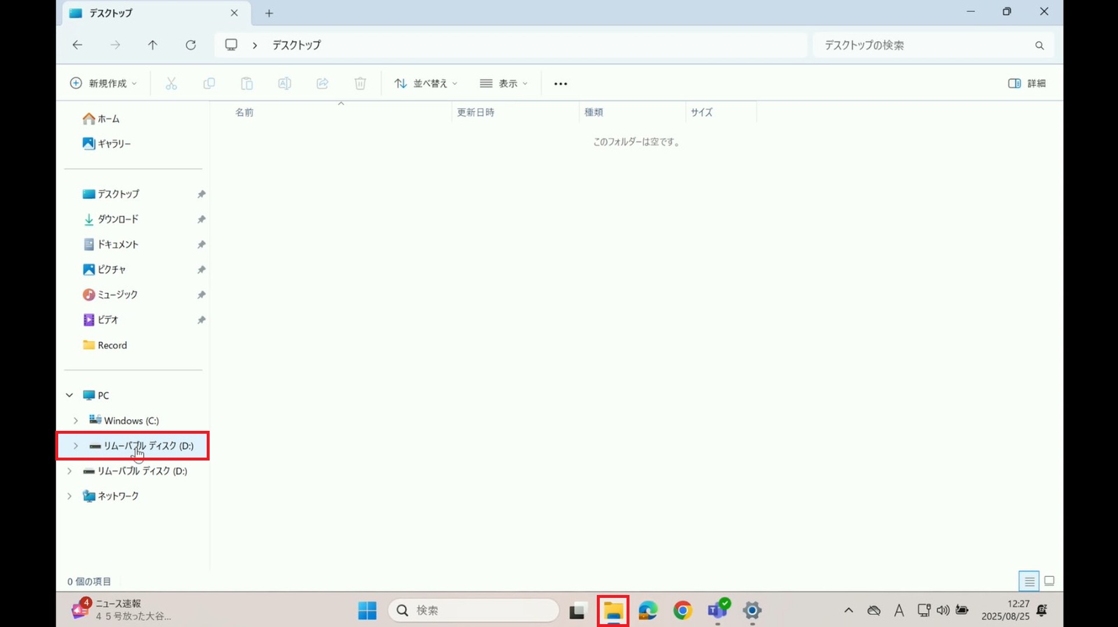Click the Delete trash can icon
The height and width of the screenshot is (627, 1118).
360,84
